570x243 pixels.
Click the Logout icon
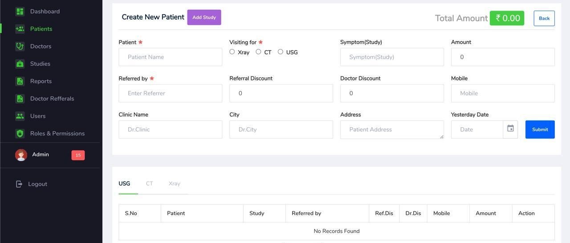tap(19, 184)
